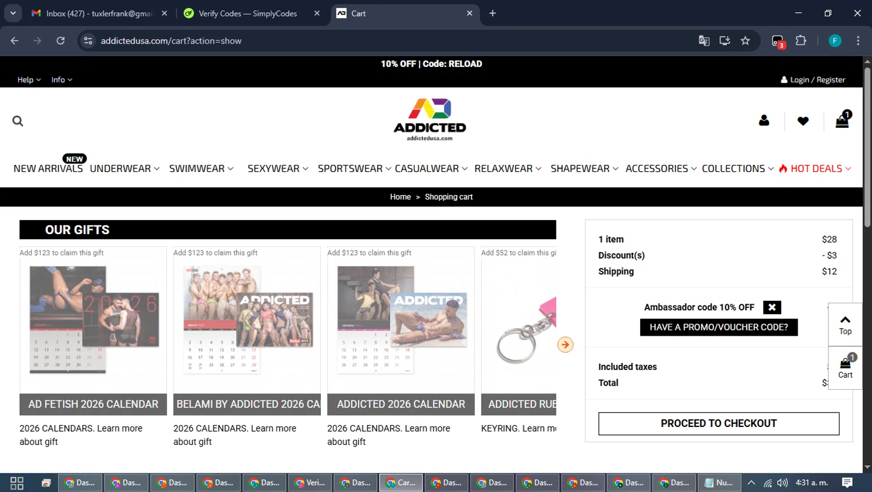Expand the CASUALWEAR menu
This screenshot has width=872, height=492.
coord(431,168)
